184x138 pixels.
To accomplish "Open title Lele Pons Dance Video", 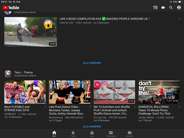I will click(x=67, y=110).
